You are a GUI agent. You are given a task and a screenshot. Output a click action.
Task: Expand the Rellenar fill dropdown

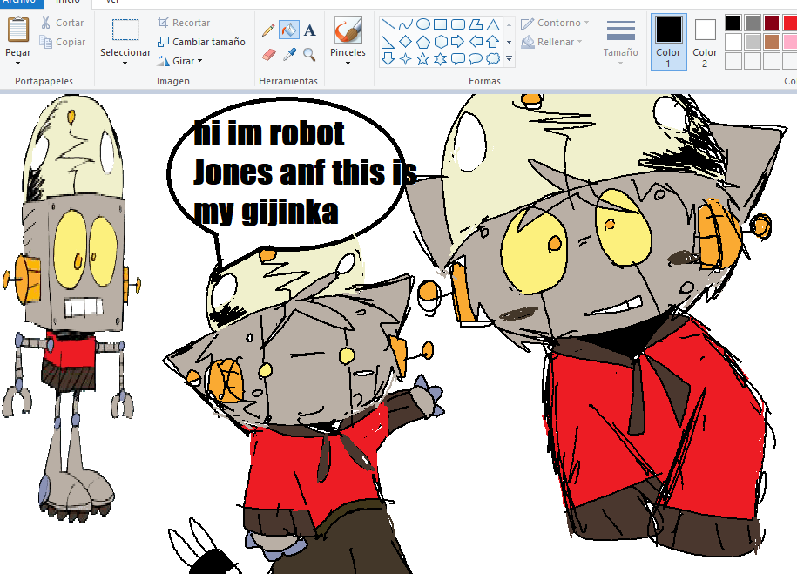[579, 42]
